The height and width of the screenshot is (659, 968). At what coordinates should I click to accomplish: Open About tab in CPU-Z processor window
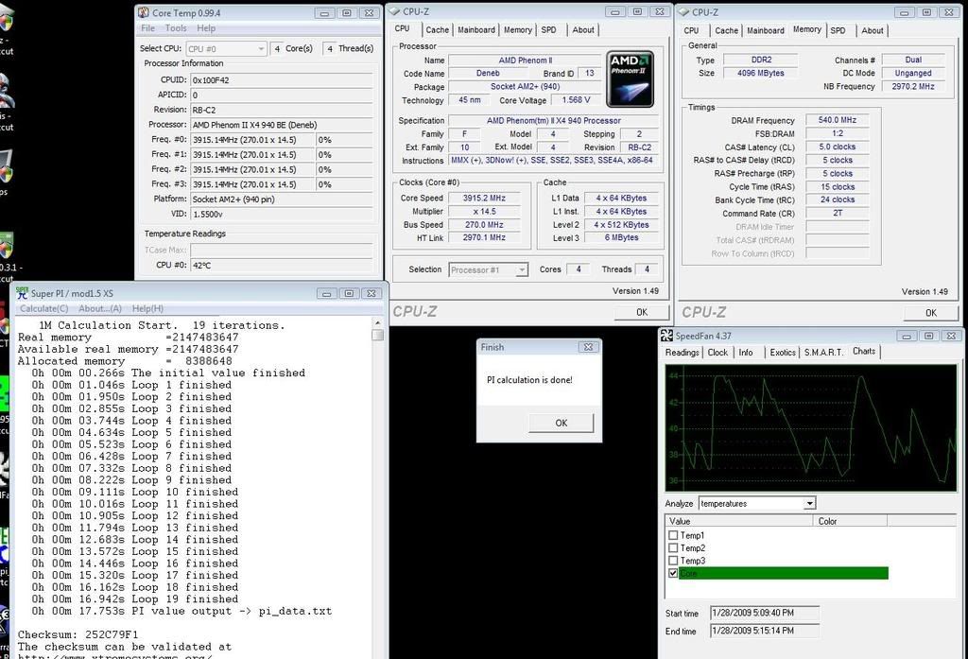click(x=582, y=29)
